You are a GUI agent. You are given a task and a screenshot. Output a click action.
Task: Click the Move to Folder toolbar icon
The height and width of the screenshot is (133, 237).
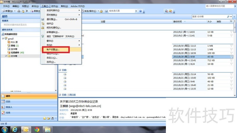point(23,11)
